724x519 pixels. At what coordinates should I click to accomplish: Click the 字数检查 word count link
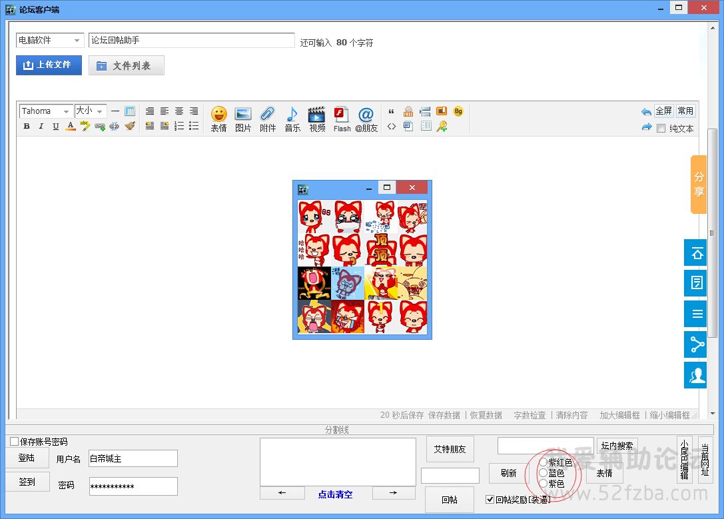tap(530, 415)
